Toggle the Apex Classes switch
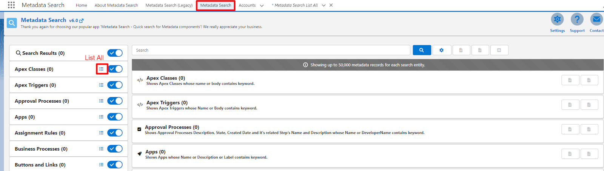Image resolution: width=604 pixels, height=171 pixels. coord(115,69)
